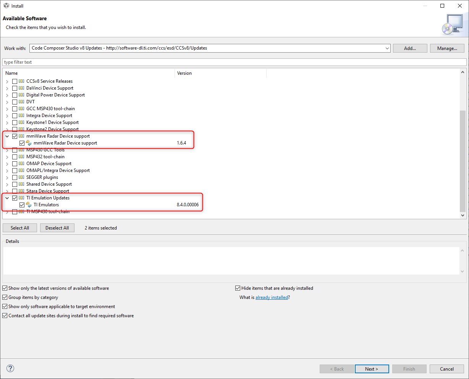This screenshot has height=379, width=469.
Task: Check the CCSv8 Service Releases checkbox
Action: pyautogui.click(x=15, y=81)
